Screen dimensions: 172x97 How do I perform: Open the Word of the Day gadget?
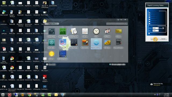click(157, 84)
